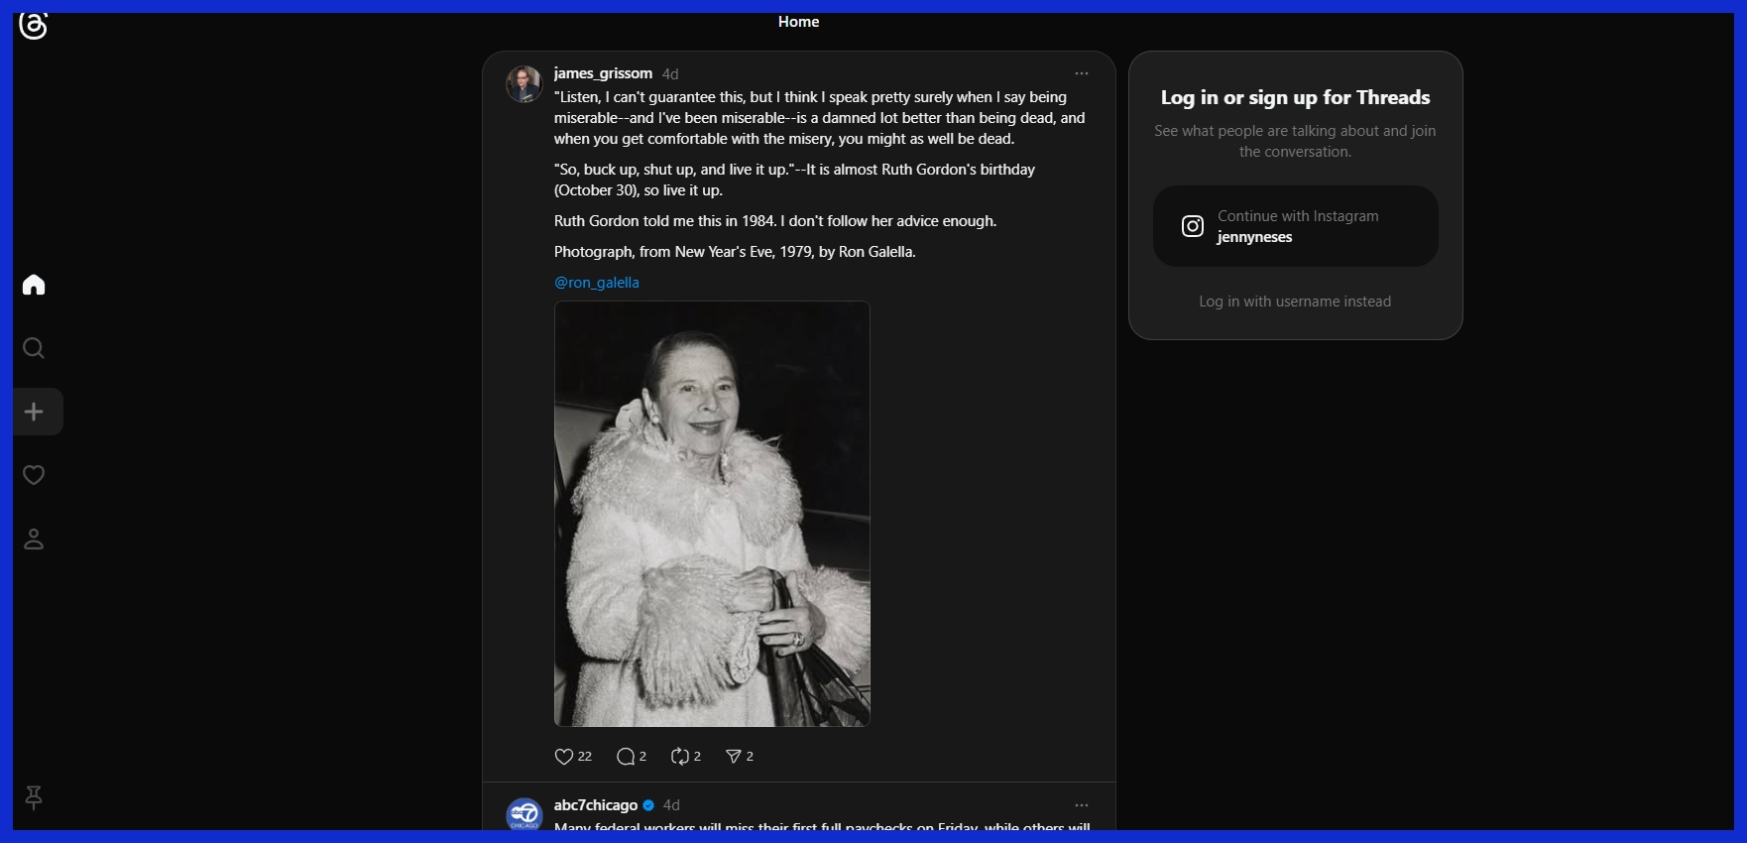The height and width of the screenshot is (843, 1747).
Task: Open the Profile person icon
Action: click(34, 540)
